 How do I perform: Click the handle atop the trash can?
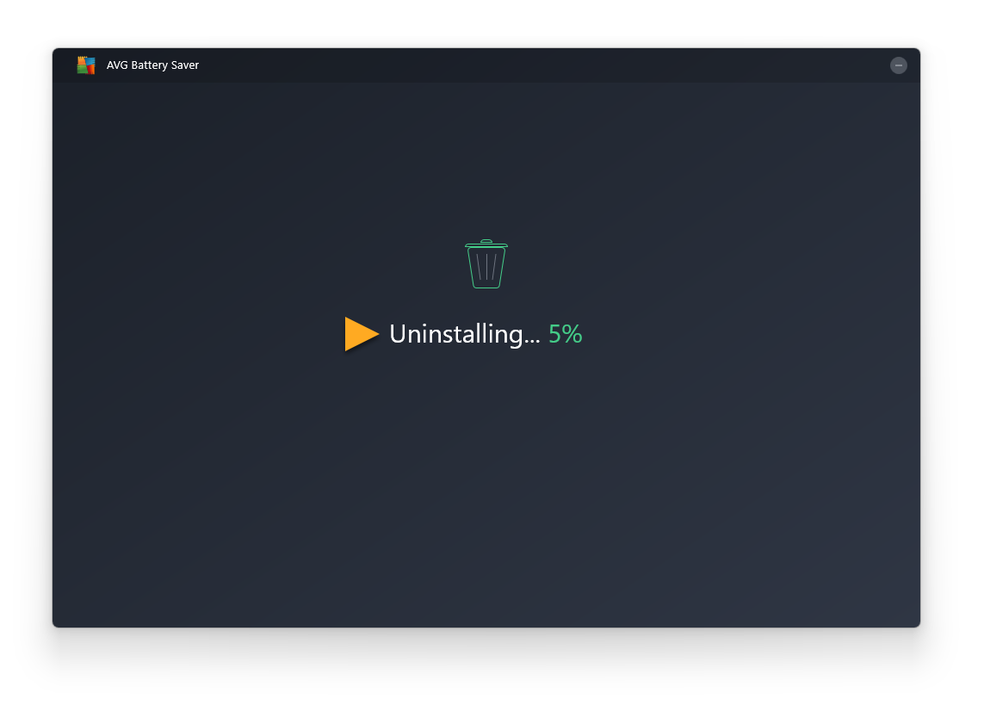pos(486,241)
